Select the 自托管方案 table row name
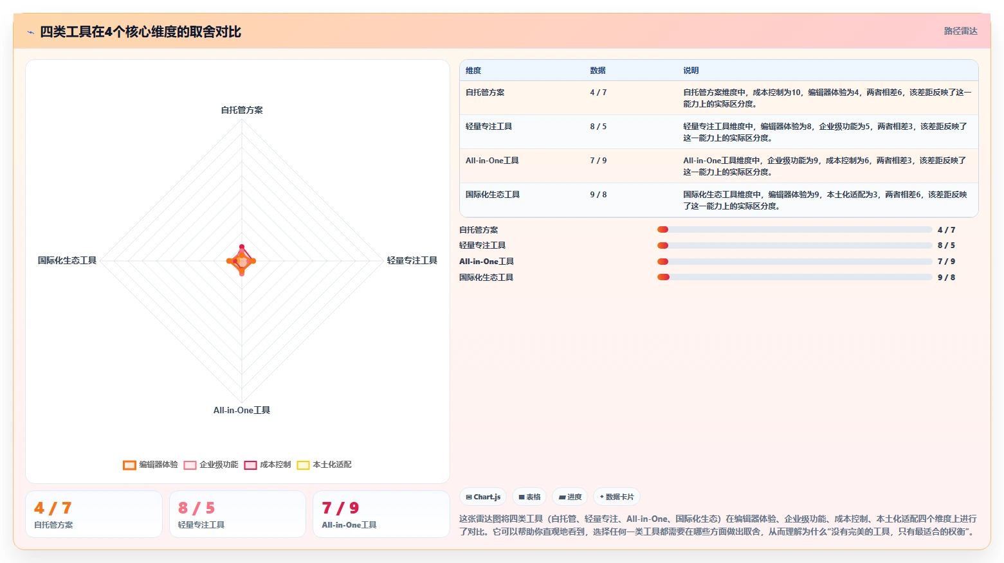This screenshot has width=1004, height=563. tap(485, 93)
